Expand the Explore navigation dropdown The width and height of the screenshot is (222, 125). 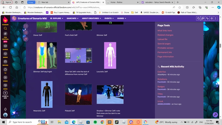pyautogui.click(x=57, y=19)
